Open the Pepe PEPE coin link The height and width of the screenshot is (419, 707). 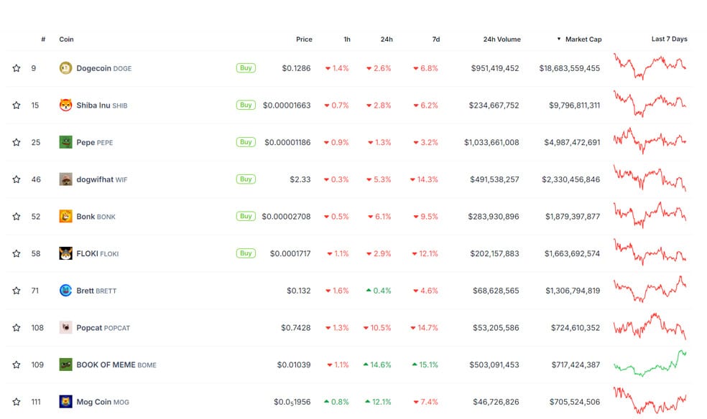click(x=94, y=143)
